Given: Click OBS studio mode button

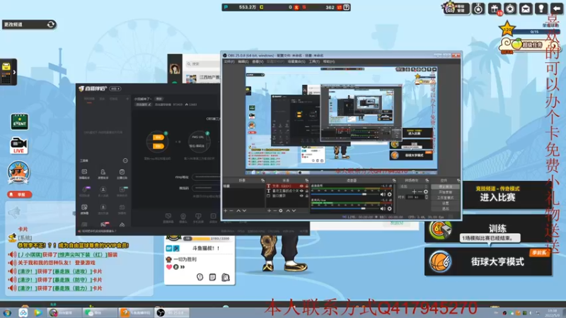Looking at the screenshot, I should (x=445, y=198).
